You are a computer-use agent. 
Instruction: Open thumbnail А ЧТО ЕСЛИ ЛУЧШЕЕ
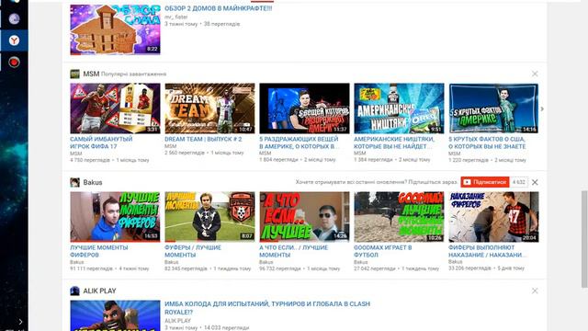point(304,217)
